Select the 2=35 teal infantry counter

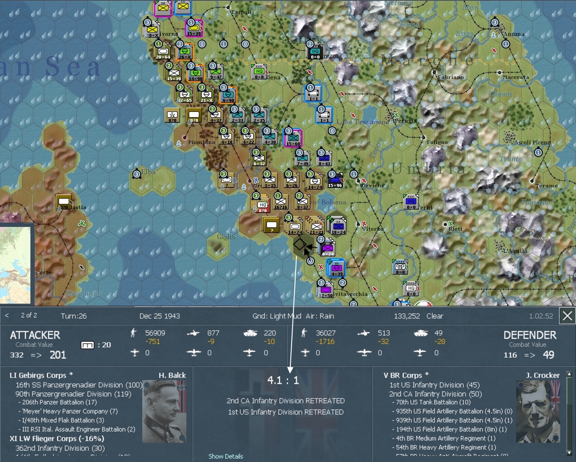[259, 115]
